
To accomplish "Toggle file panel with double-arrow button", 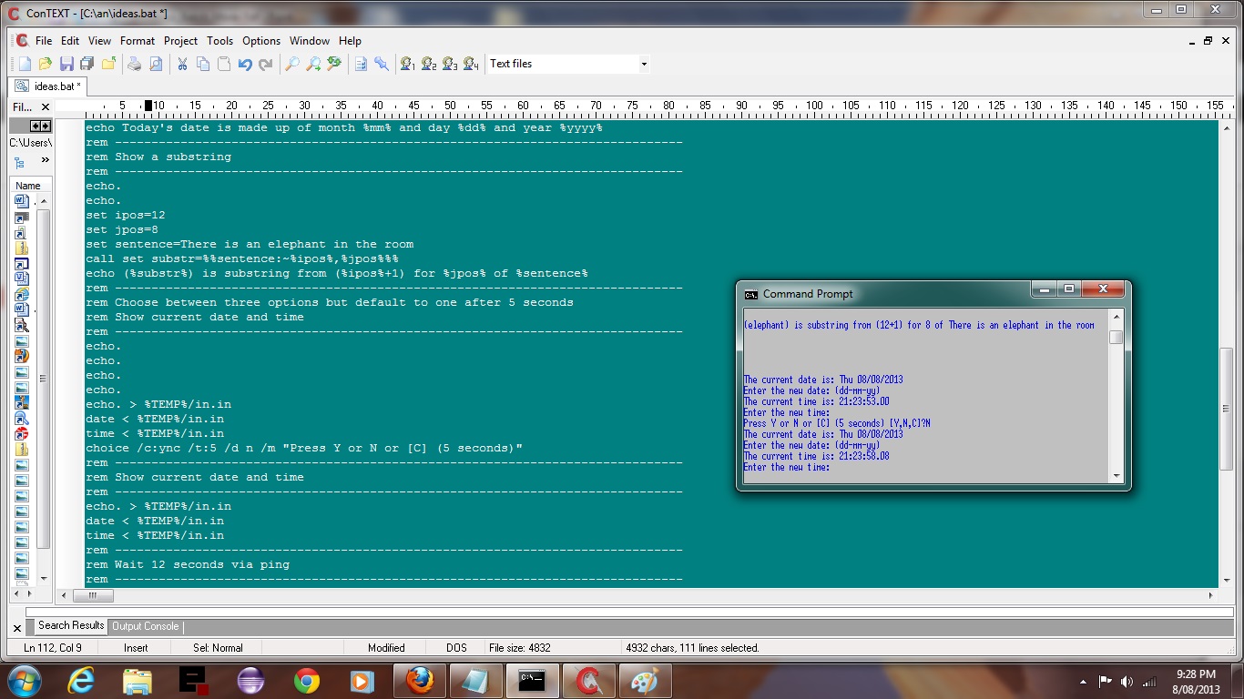I will (40, 126).
